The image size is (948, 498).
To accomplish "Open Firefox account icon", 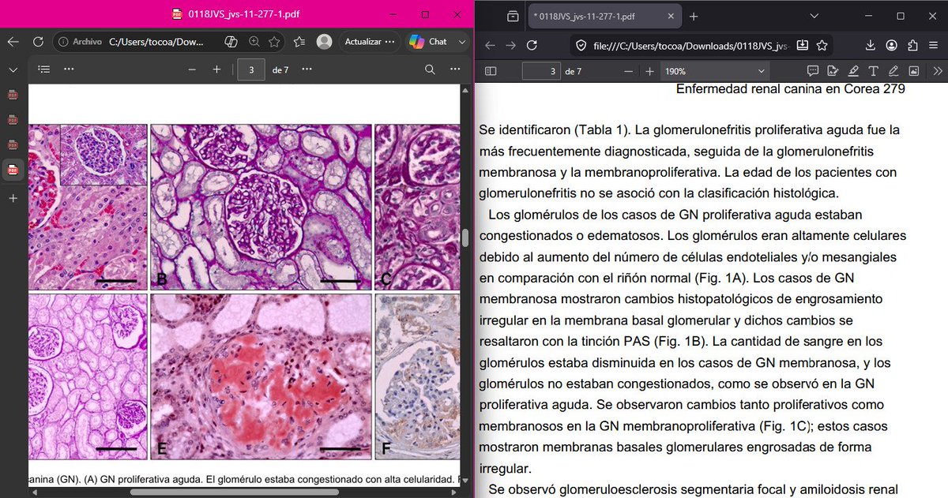I will (x=892, y=46).
